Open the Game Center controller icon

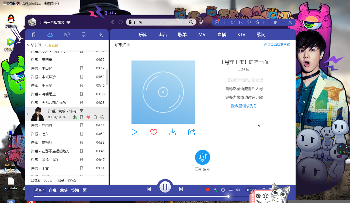[x=233, y=22]
